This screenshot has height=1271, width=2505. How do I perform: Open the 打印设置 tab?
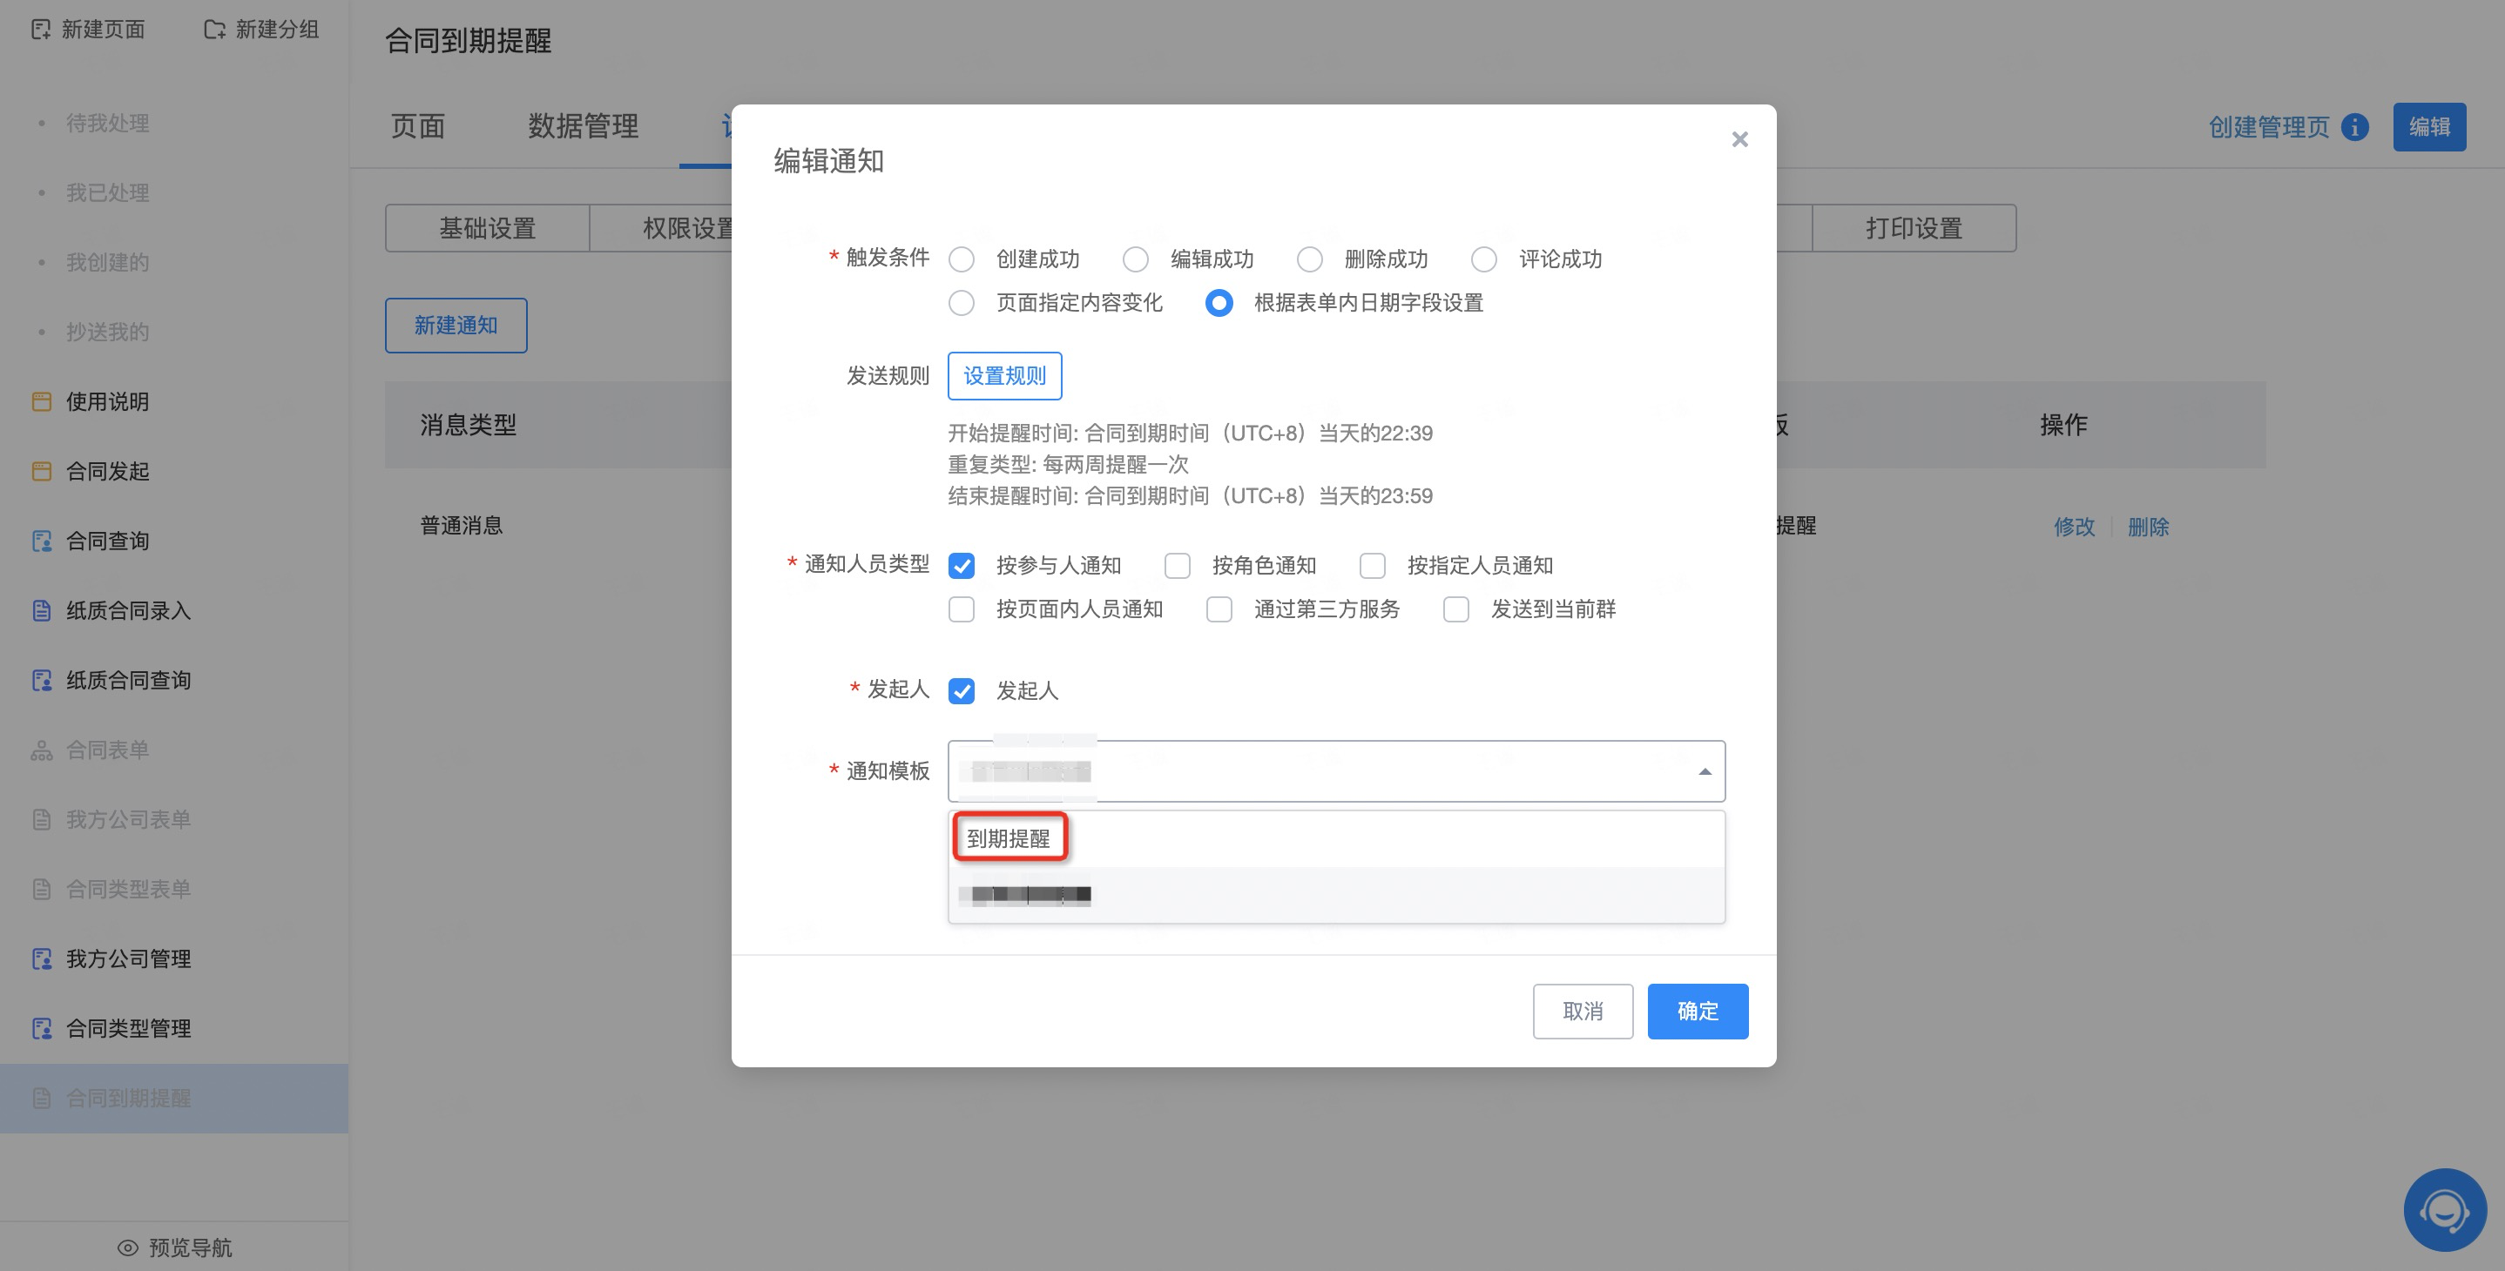pos(1913,228)
